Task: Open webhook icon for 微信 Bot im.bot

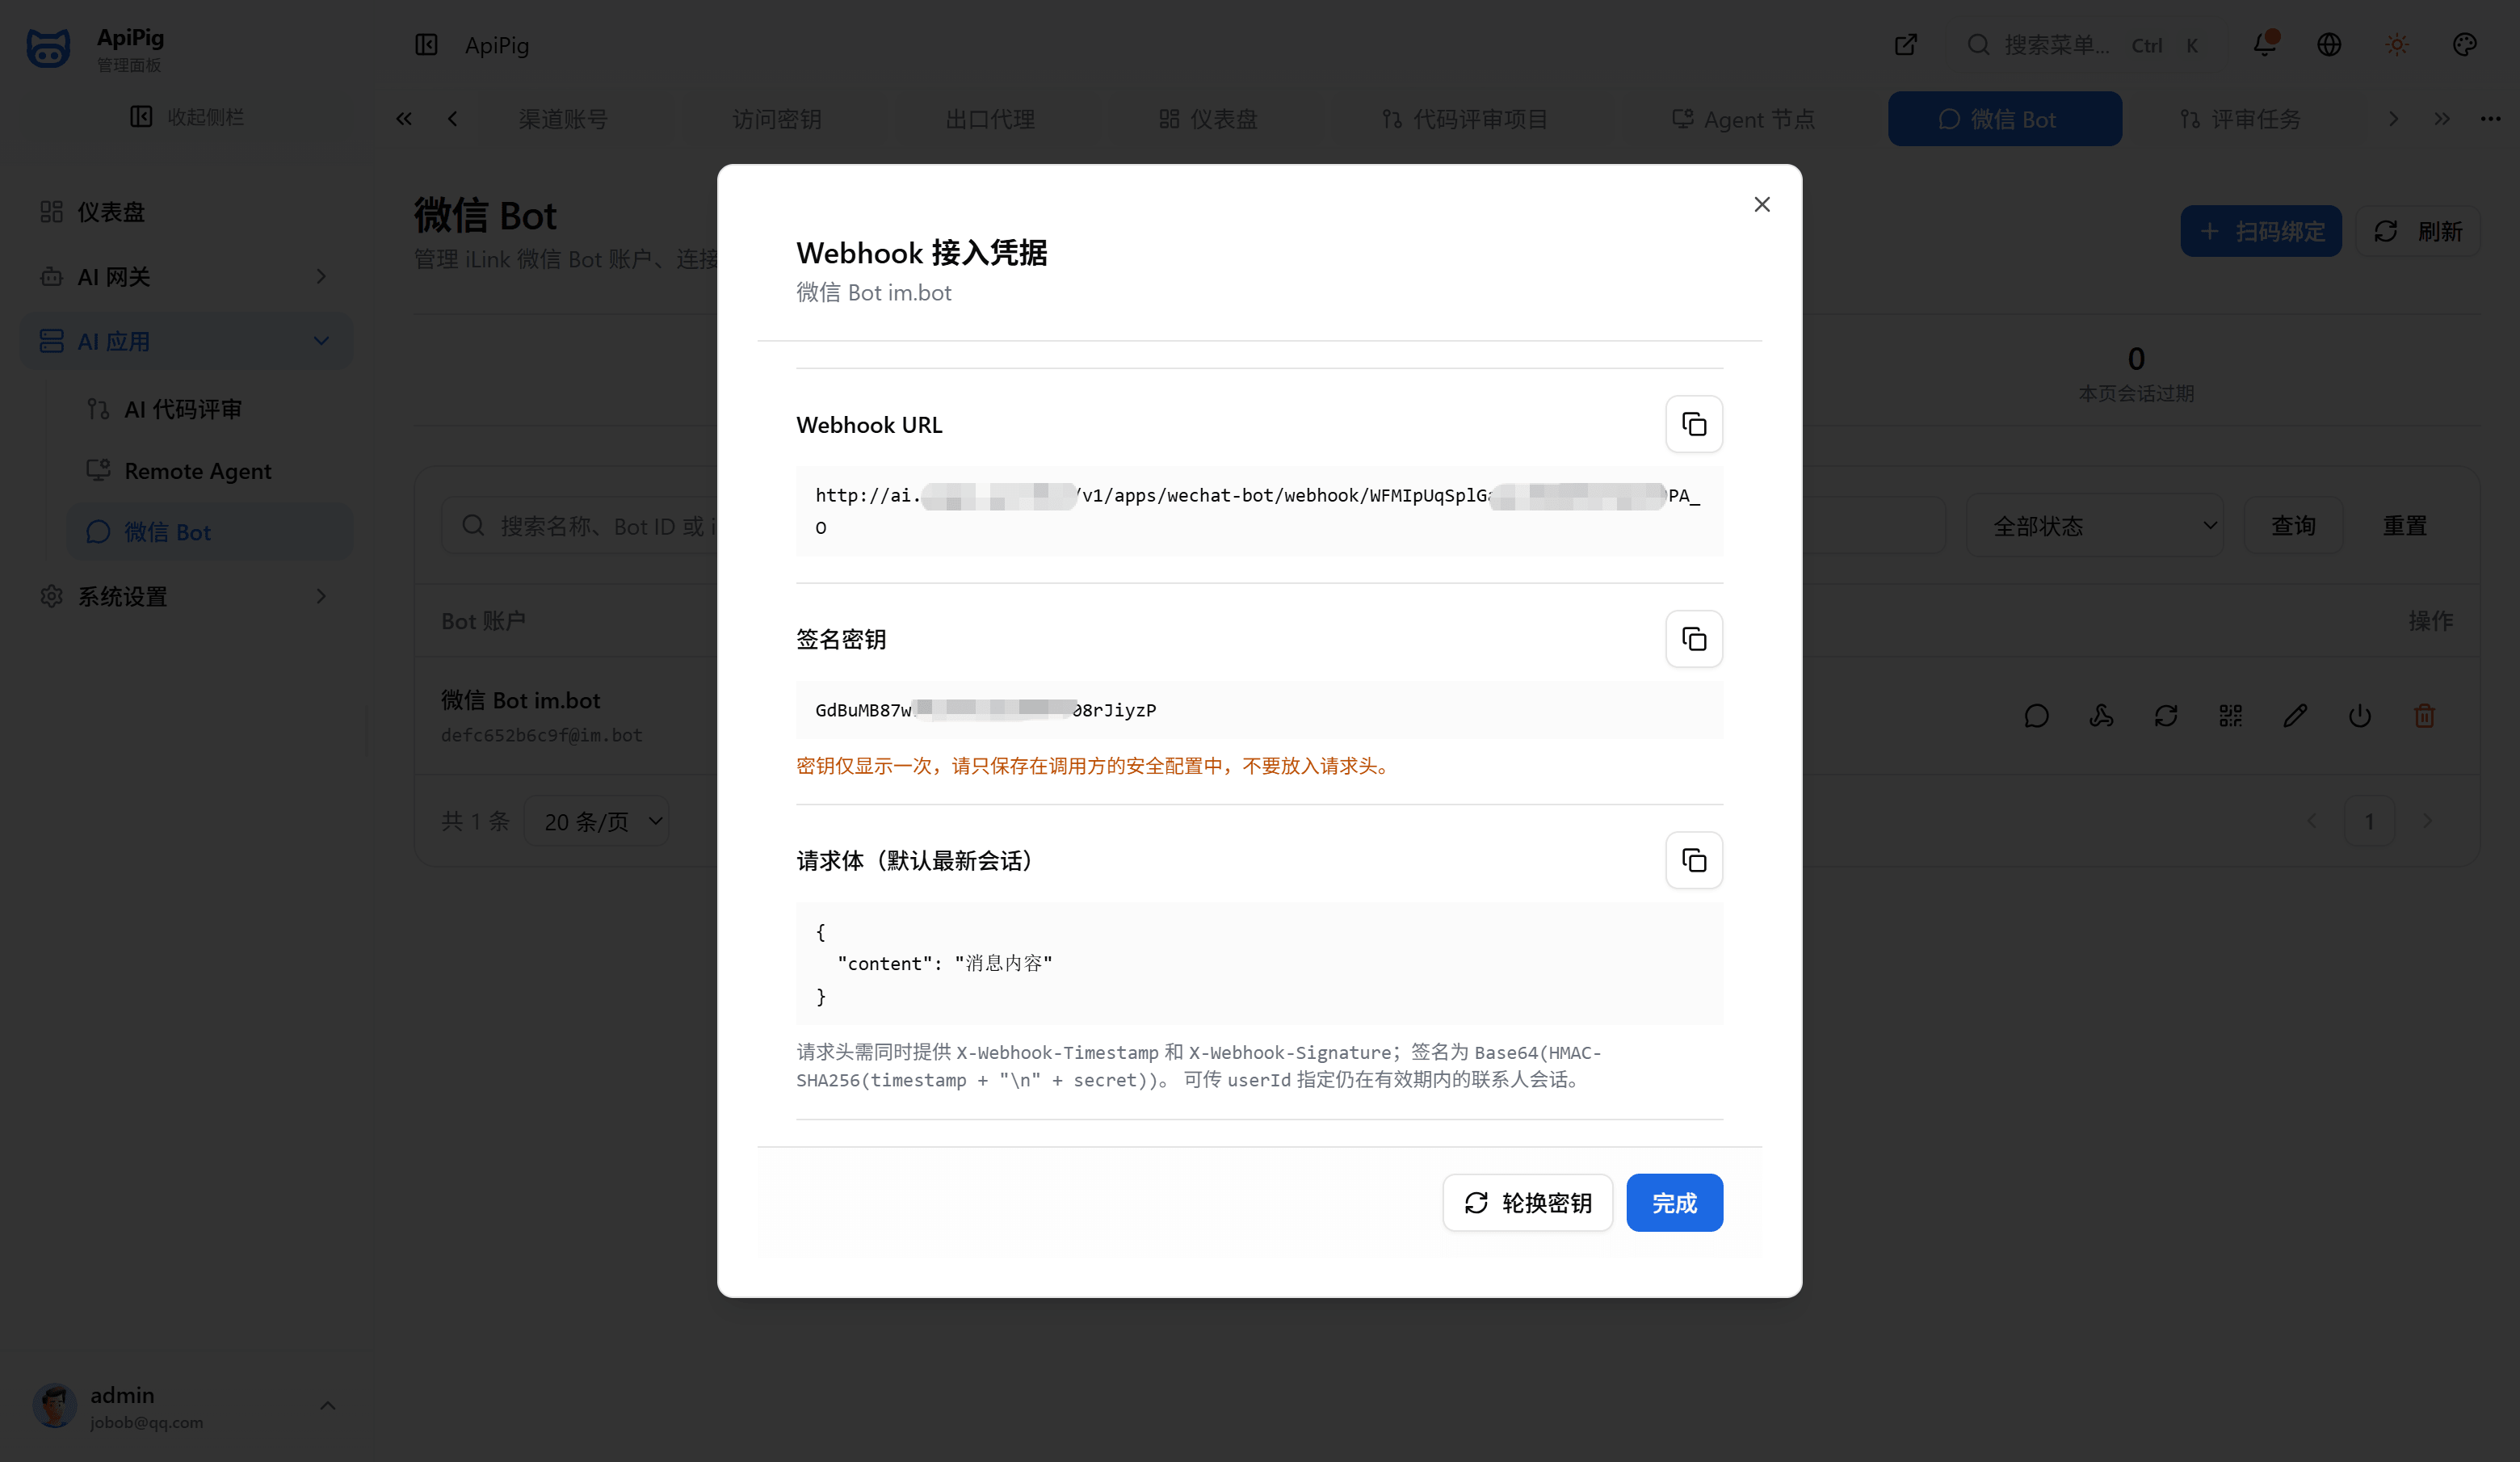Action: point(2101,716)
